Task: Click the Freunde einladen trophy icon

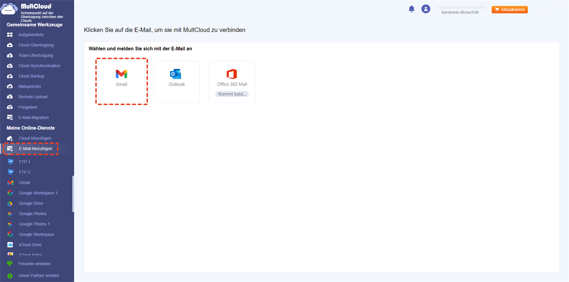Action: (x=9, y=264)
